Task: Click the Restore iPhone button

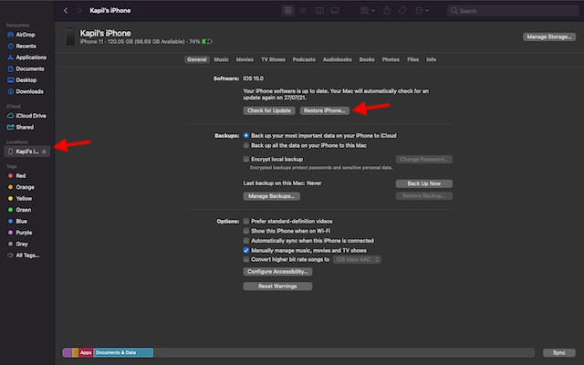Action: pyautogui.click(x=324, y=110)
